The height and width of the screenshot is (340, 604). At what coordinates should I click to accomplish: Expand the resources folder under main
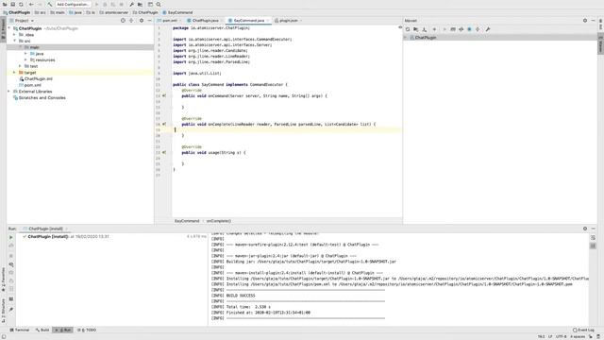25,59
